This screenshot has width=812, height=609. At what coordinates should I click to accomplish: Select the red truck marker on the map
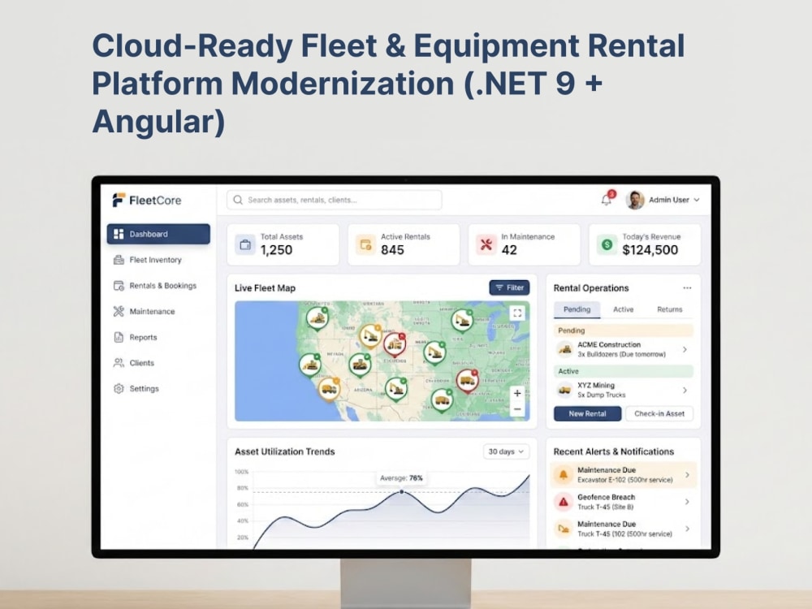[x=467, y=381]
